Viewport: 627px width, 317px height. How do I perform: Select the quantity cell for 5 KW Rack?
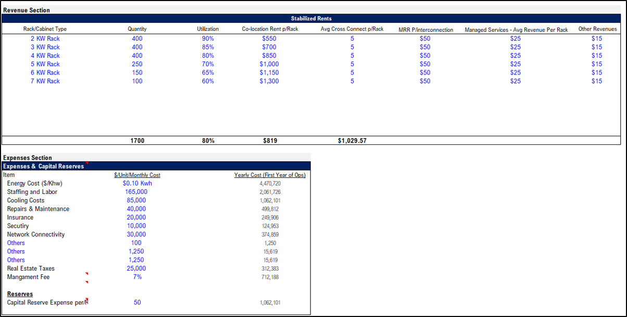click(137, 64)
